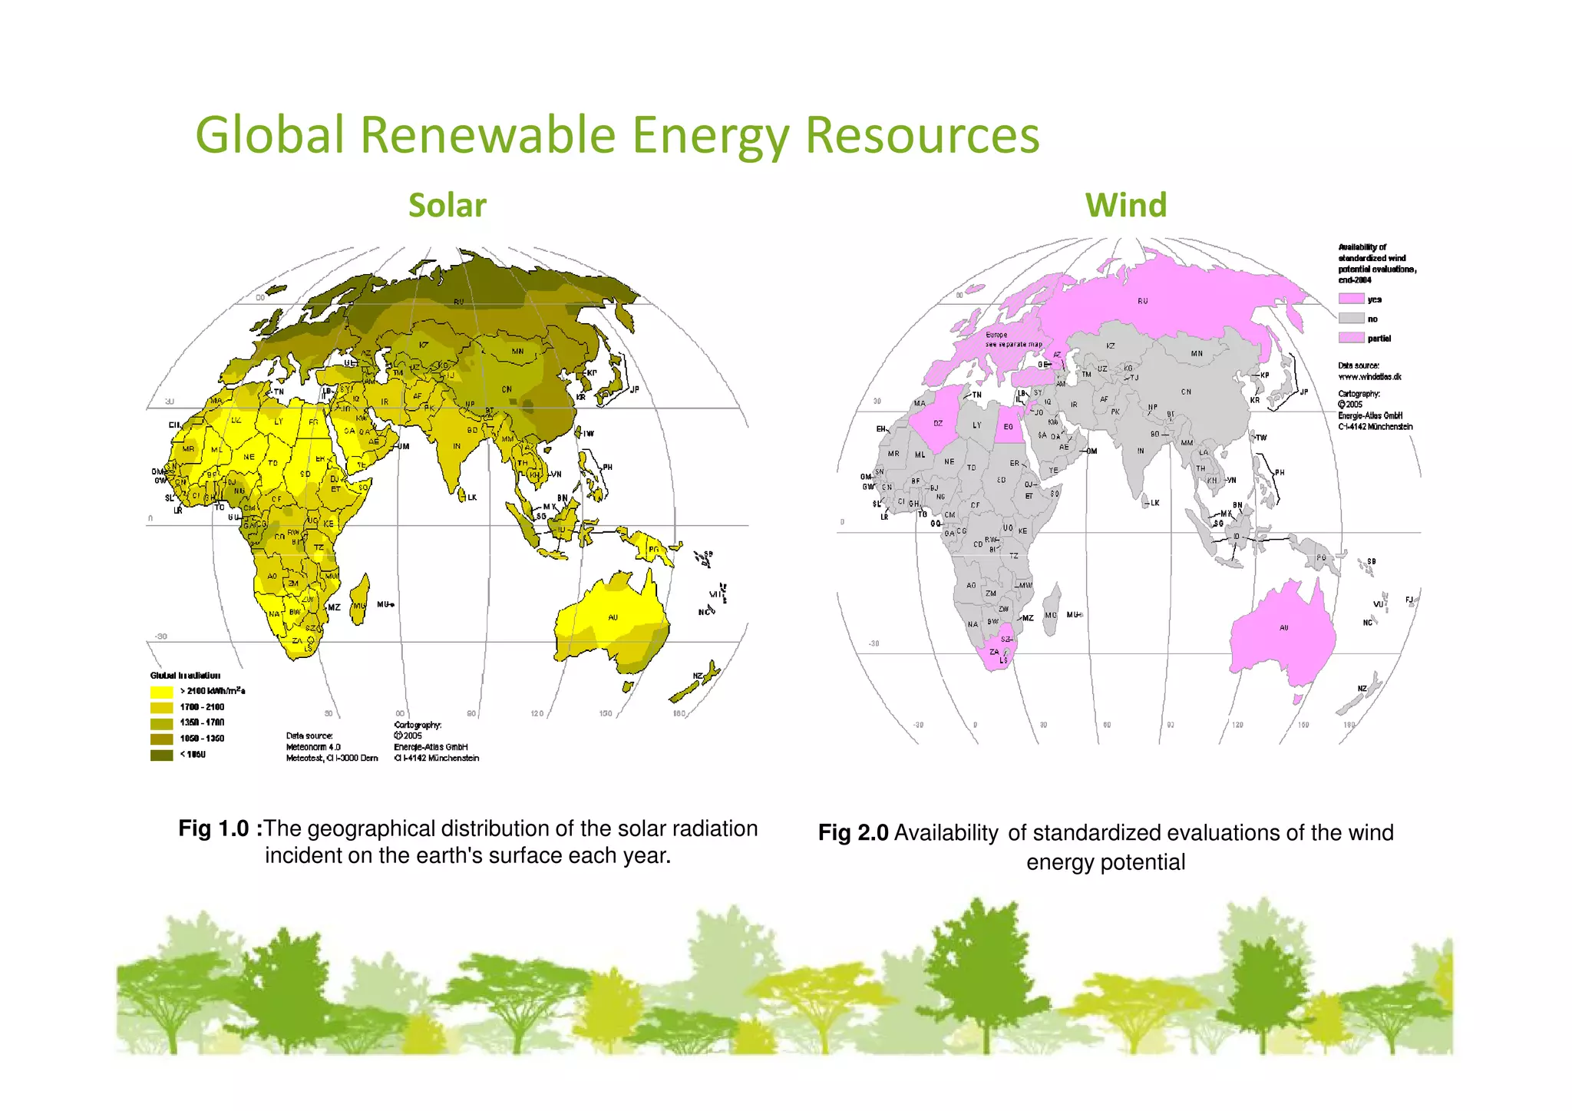Click 'incident on the earth's surface each year.' text
1572x1111 pixels.
pos(467,856)
